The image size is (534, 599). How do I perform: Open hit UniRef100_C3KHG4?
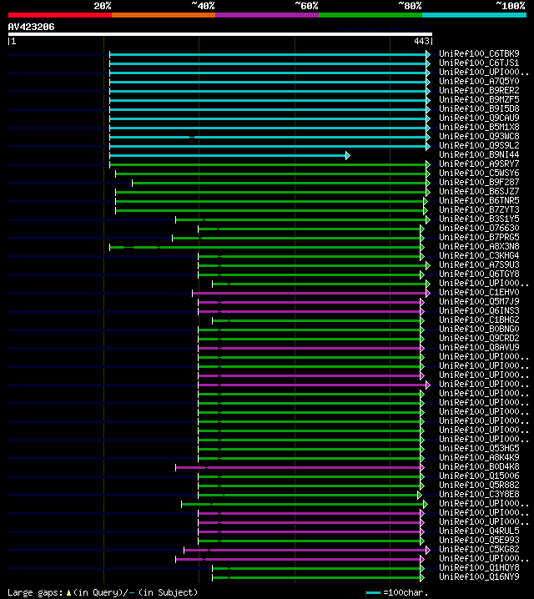479,255
